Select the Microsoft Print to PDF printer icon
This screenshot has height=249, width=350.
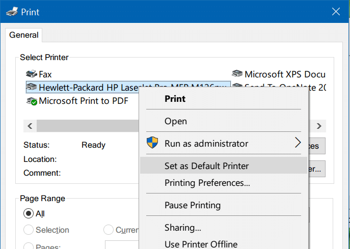click(32, 101)
